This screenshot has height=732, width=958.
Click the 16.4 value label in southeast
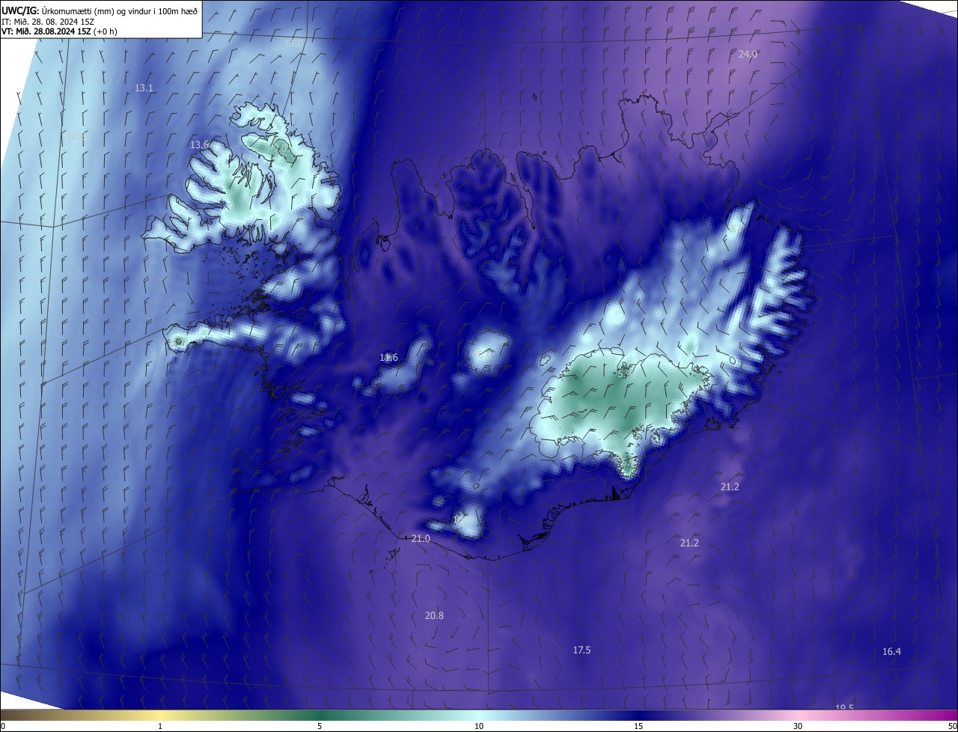tap(891, 652)
